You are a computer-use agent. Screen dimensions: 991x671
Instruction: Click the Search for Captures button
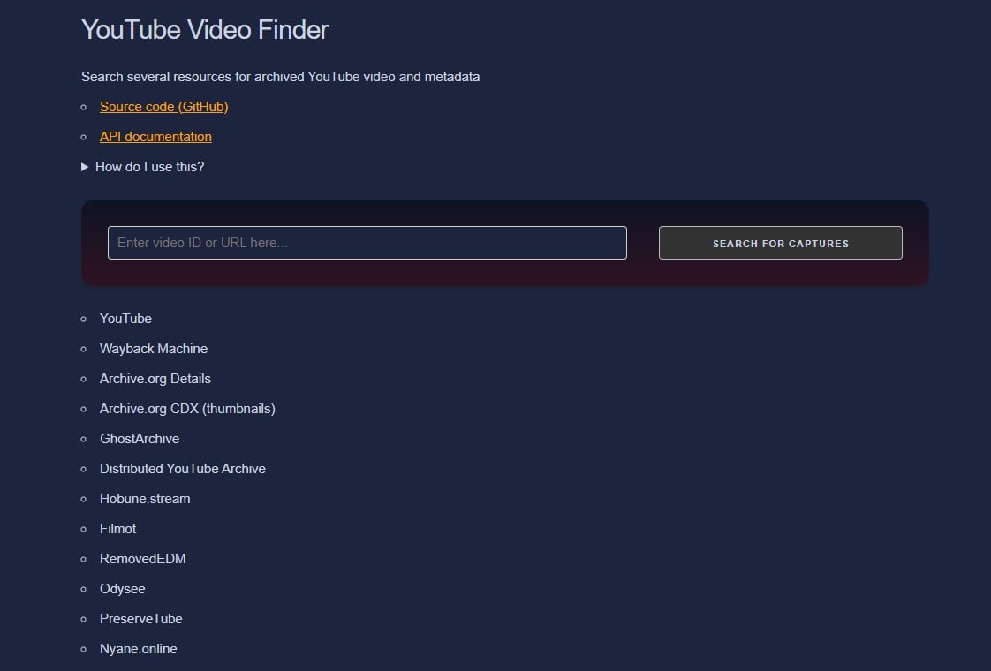pyautogui.click(x=781, y=243)
